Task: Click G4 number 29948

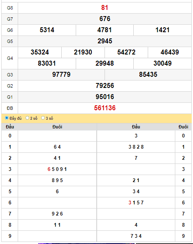Action: (x=105, y=64)
